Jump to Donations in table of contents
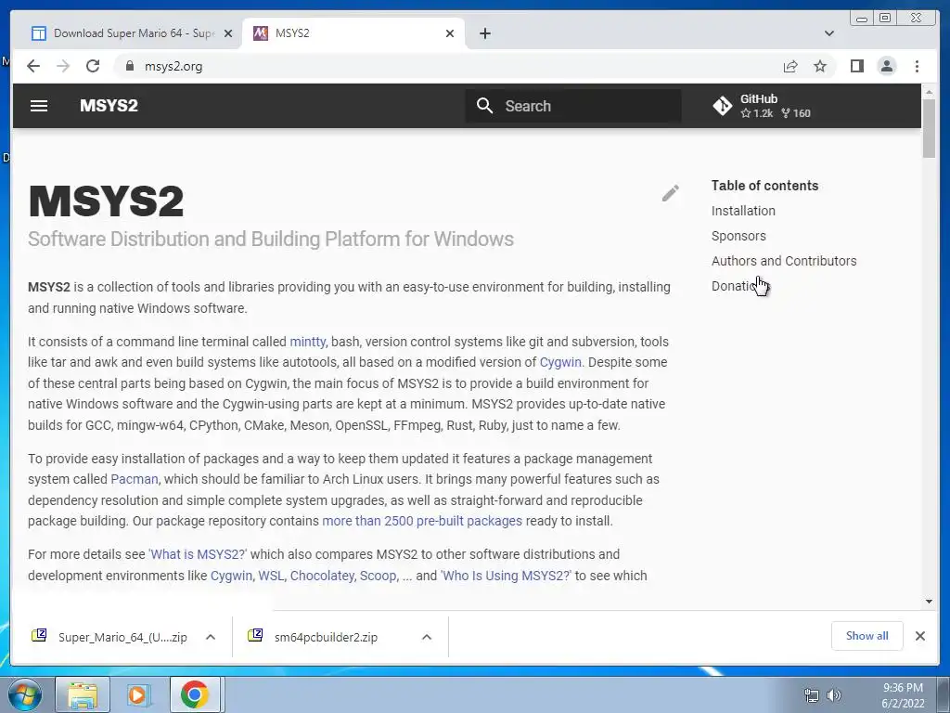 point(738,286)
